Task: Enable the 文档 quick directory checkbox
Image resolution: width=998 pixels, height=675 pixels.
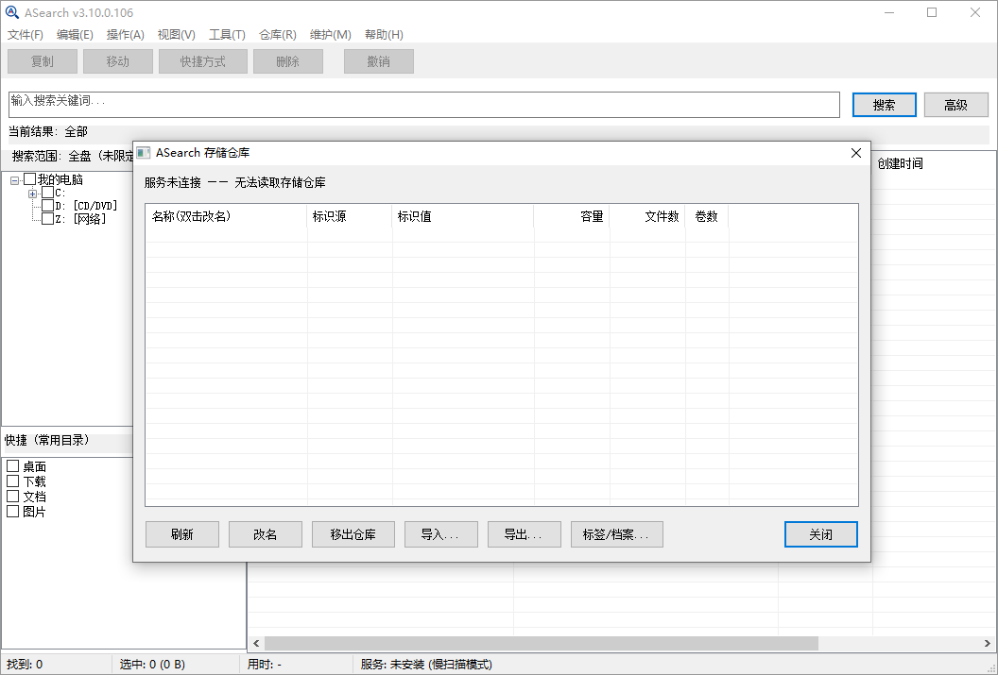Action: pos(12,496)
